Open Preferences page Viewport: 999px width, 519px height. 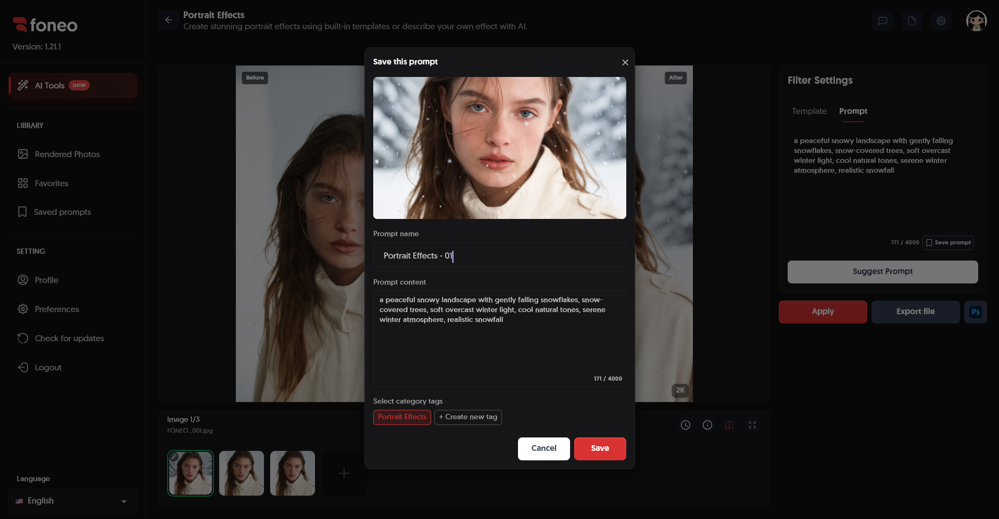point(73,309)
